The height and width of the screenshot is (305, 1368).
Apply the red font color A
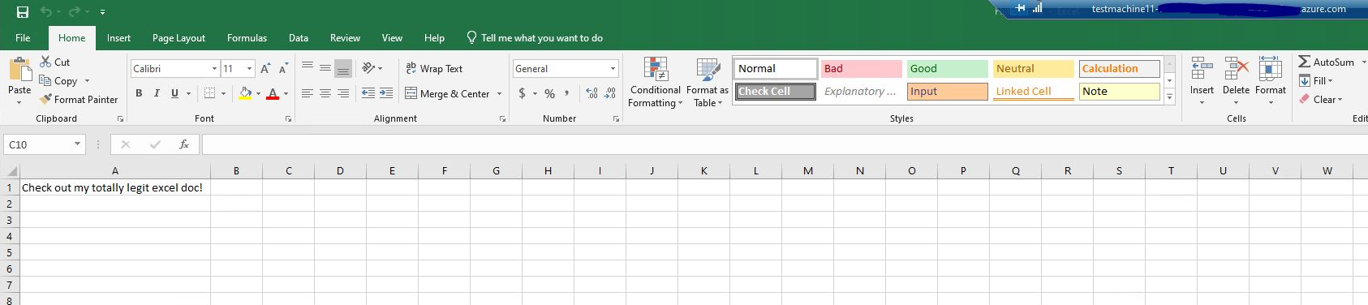coord(273,93)
